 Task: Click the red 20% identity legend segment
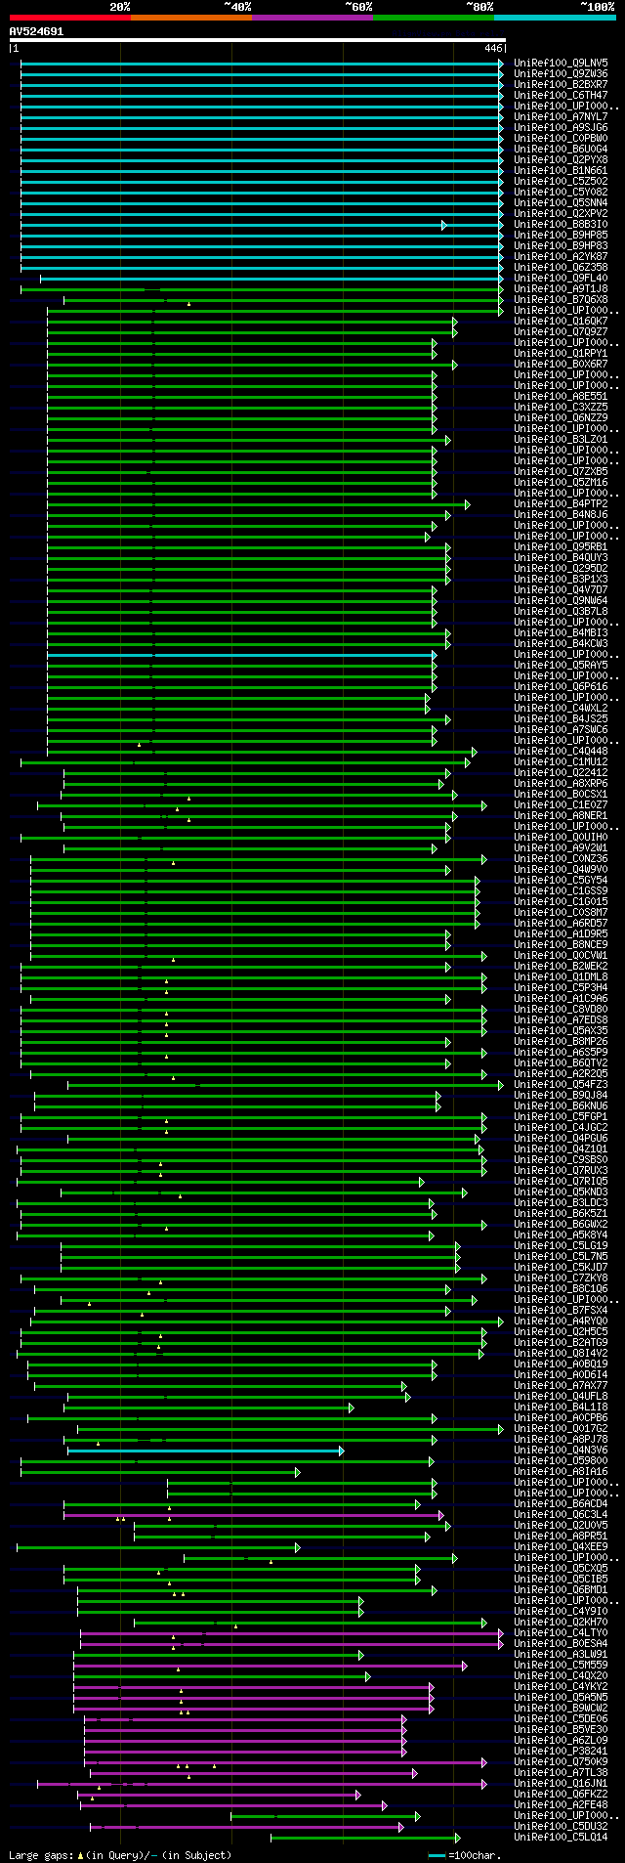69,17
